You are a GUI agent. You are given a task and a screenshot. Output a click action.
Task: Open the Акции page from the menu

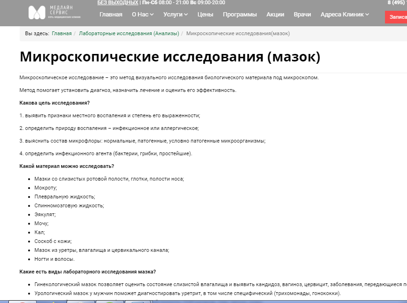[275, 14]
